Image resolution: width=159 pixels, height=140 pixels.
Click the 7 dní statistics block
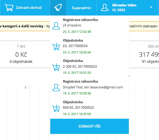point(21,54)
